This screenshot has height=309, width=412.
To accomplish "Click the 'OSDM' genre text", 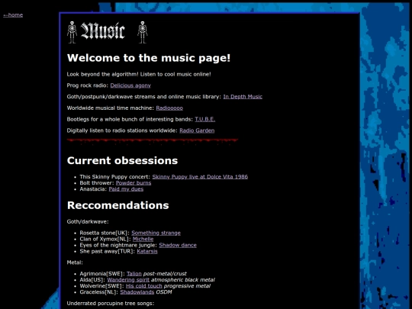I will (164, 292).
